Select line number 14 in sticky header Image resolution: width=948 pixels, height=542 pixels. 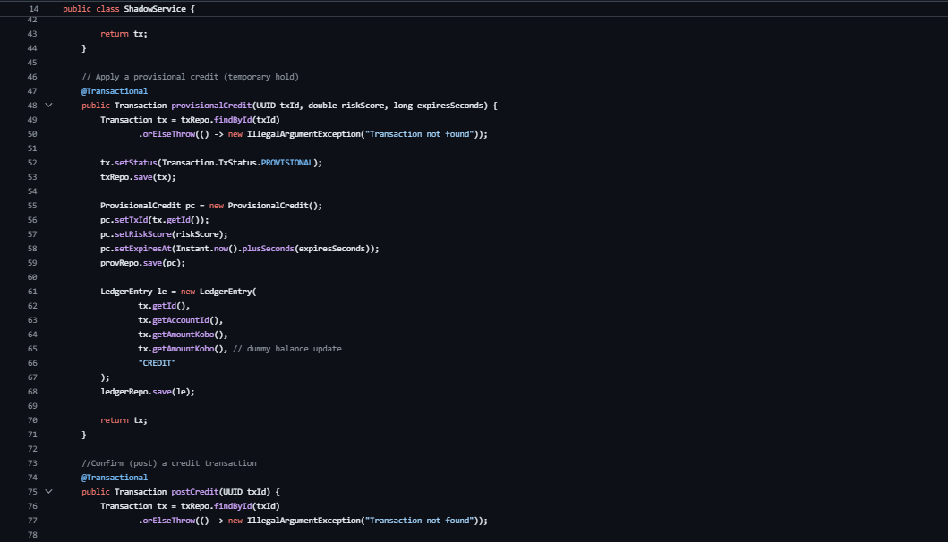pyautogui.click(x=33, y=8)
